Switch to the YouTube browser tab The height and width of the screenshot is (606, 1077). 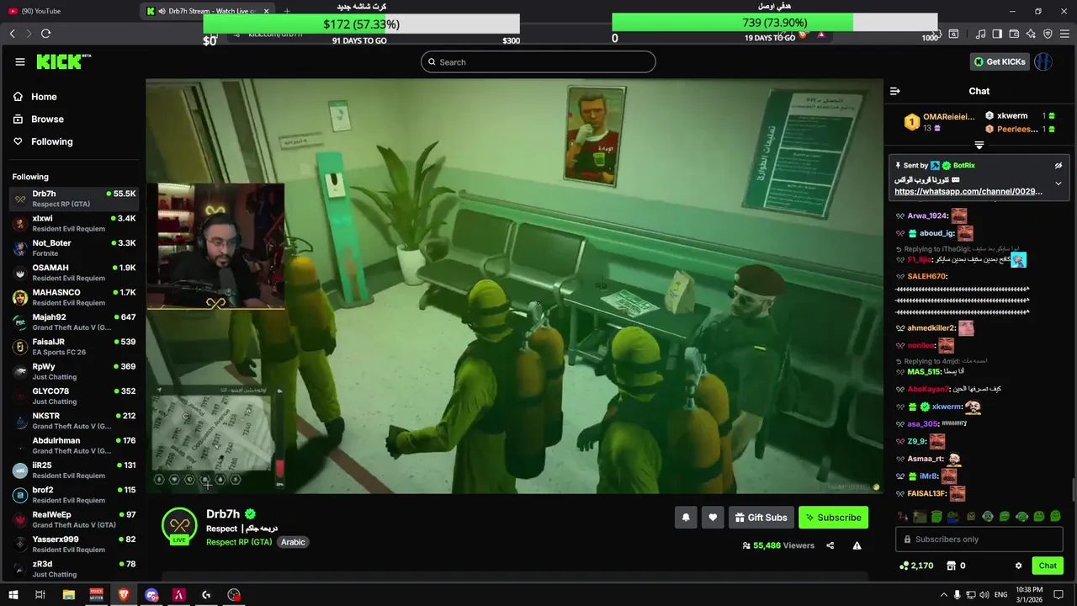(x=67, y=11)
